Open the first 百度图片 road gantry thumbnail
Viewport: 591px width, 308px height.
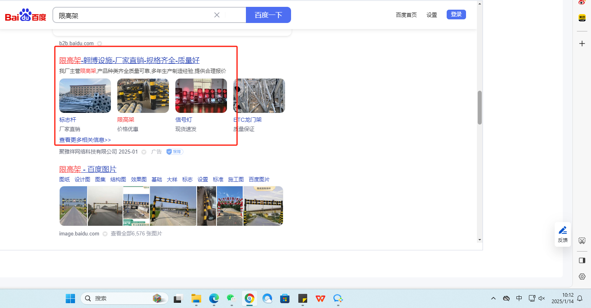pos(73,206)
